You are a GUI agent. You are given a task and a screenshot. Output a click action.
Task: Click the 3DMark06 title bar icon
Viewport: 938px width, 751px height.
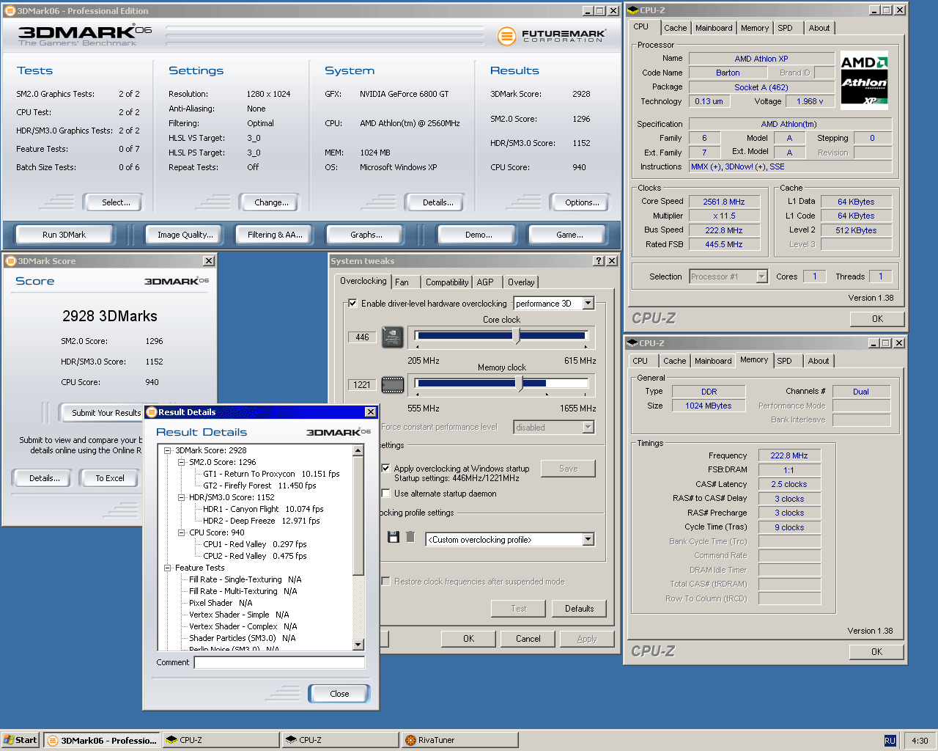10,11
